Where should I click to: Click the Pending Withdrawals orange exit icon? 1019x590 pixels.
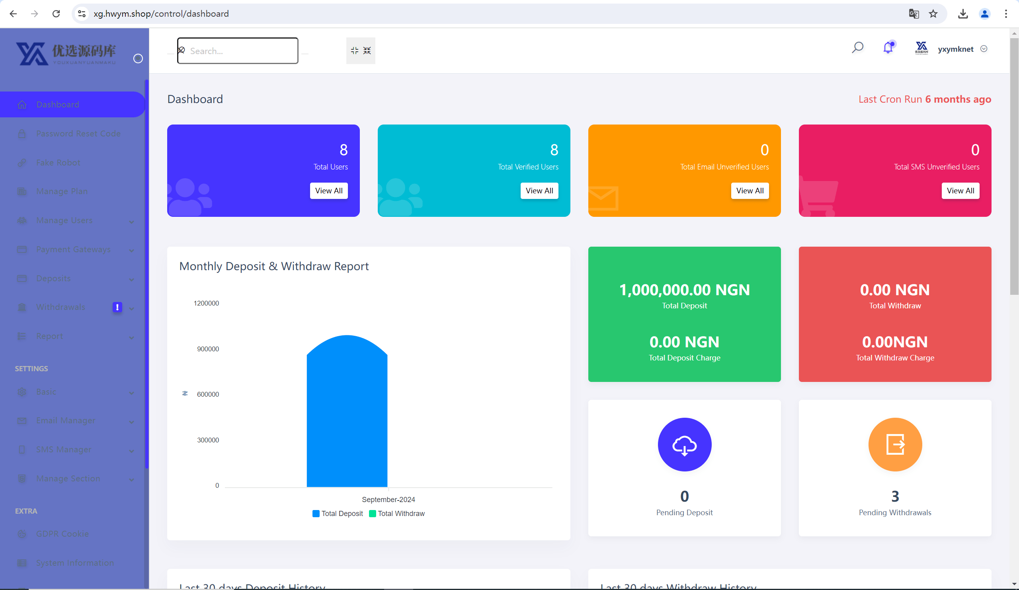(895, 444)
